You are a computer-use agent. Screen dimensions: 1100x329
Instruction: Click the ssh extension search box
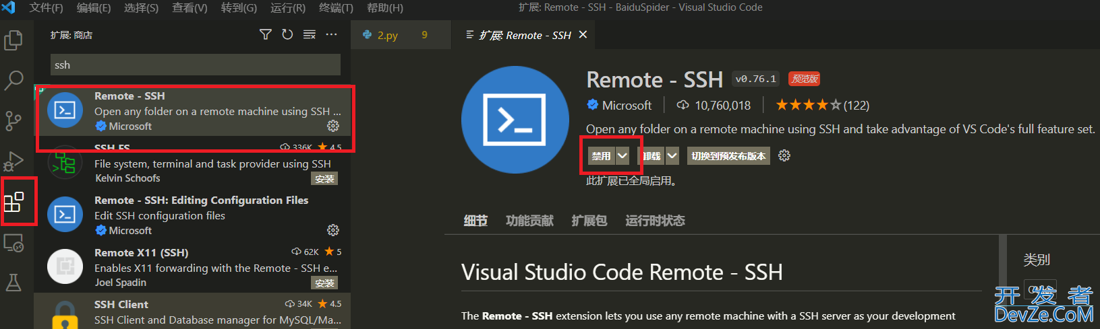(x=196, y=65)
